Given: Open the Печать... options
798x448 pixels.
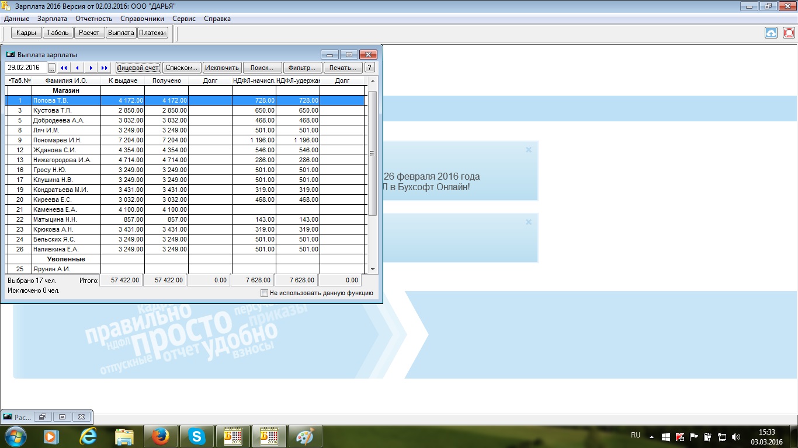Looking at the screenshot, I should point(342,68).
